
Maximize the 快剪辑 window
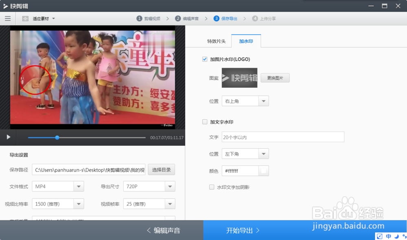[385, 6]
